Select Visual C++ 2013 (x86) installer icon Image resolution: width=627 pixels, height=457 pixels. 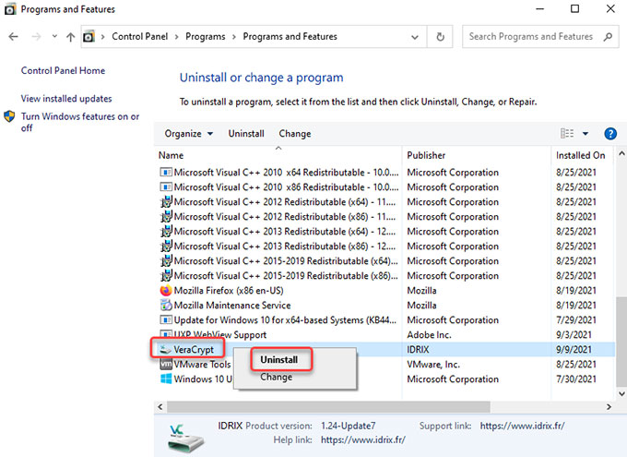[x=166, y=246]
